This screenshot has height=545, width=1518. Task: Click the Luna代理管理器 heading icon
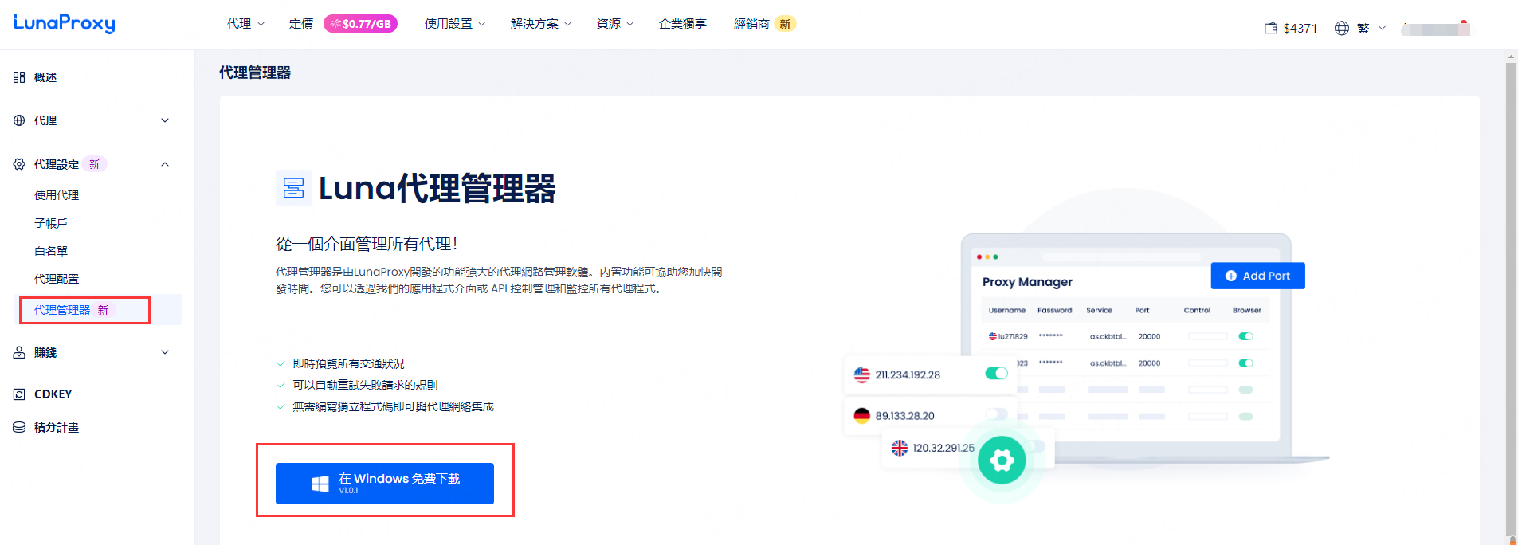pos(293,188)
